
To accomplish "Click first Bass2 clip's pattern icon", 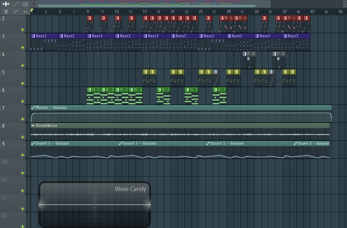I will [x=61, y=36].
